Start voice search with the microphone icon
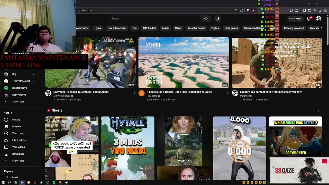 coord(218,18)
